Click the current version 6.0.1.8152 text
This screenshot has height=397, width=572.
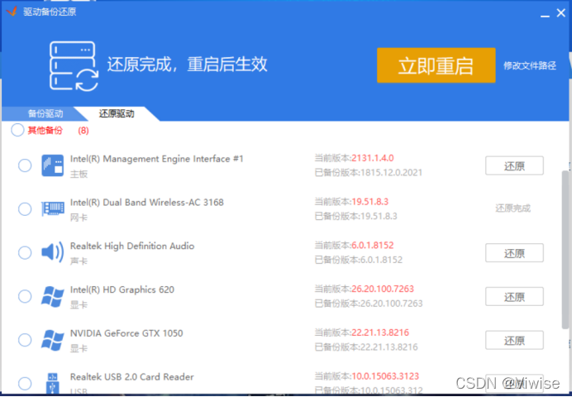(x=373, y=245)
